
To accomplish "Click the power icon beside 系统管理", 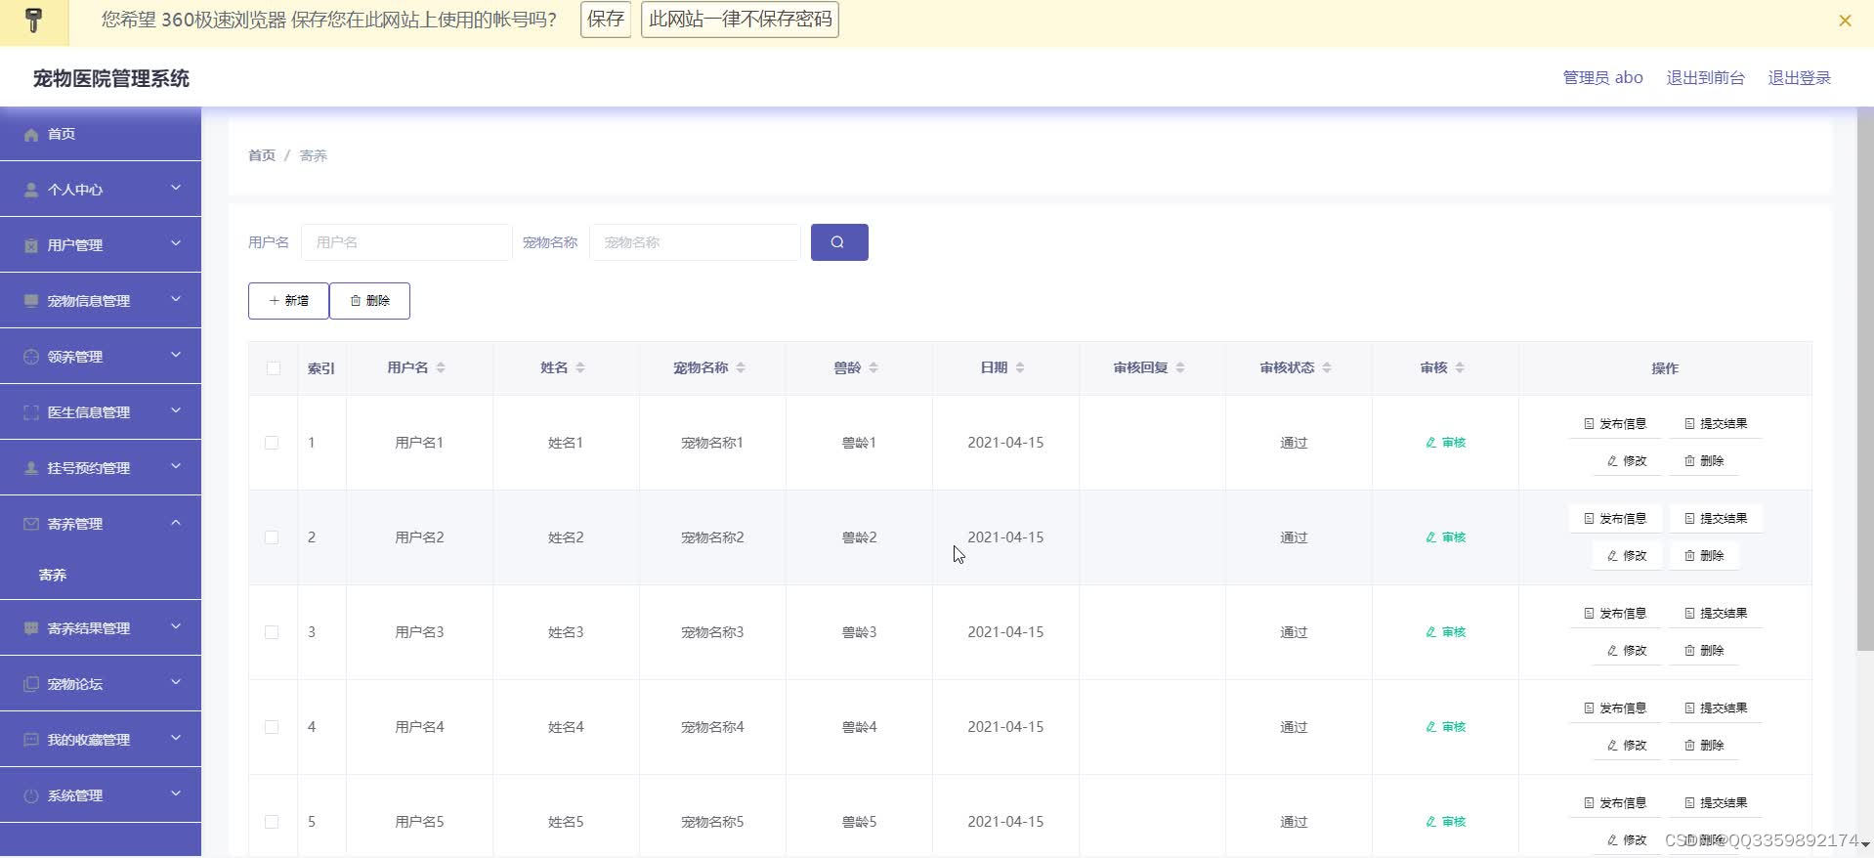I will pyautogui.click(x=31, y=795).
